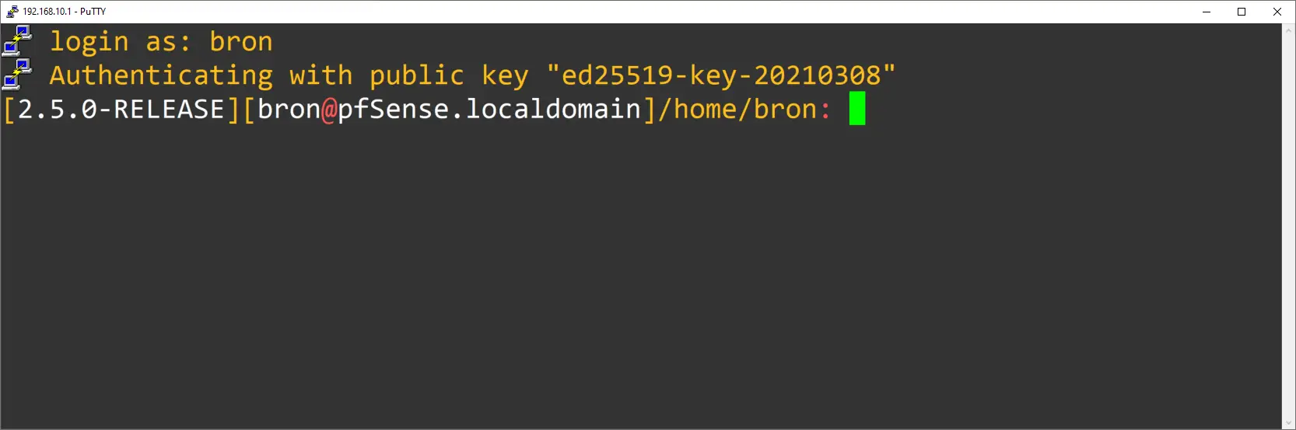Close the PuTTY session window

click(x=1277, y=12)
